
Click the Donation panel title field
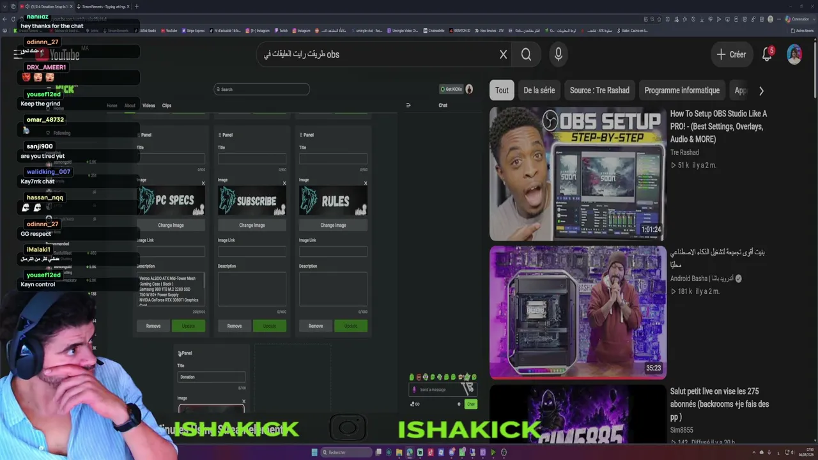212,377
